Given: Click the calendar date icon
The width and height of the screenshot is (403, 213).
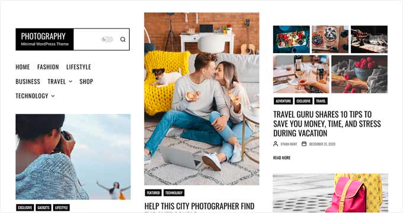Looking at the screenshot, I should tap(304, 144).
